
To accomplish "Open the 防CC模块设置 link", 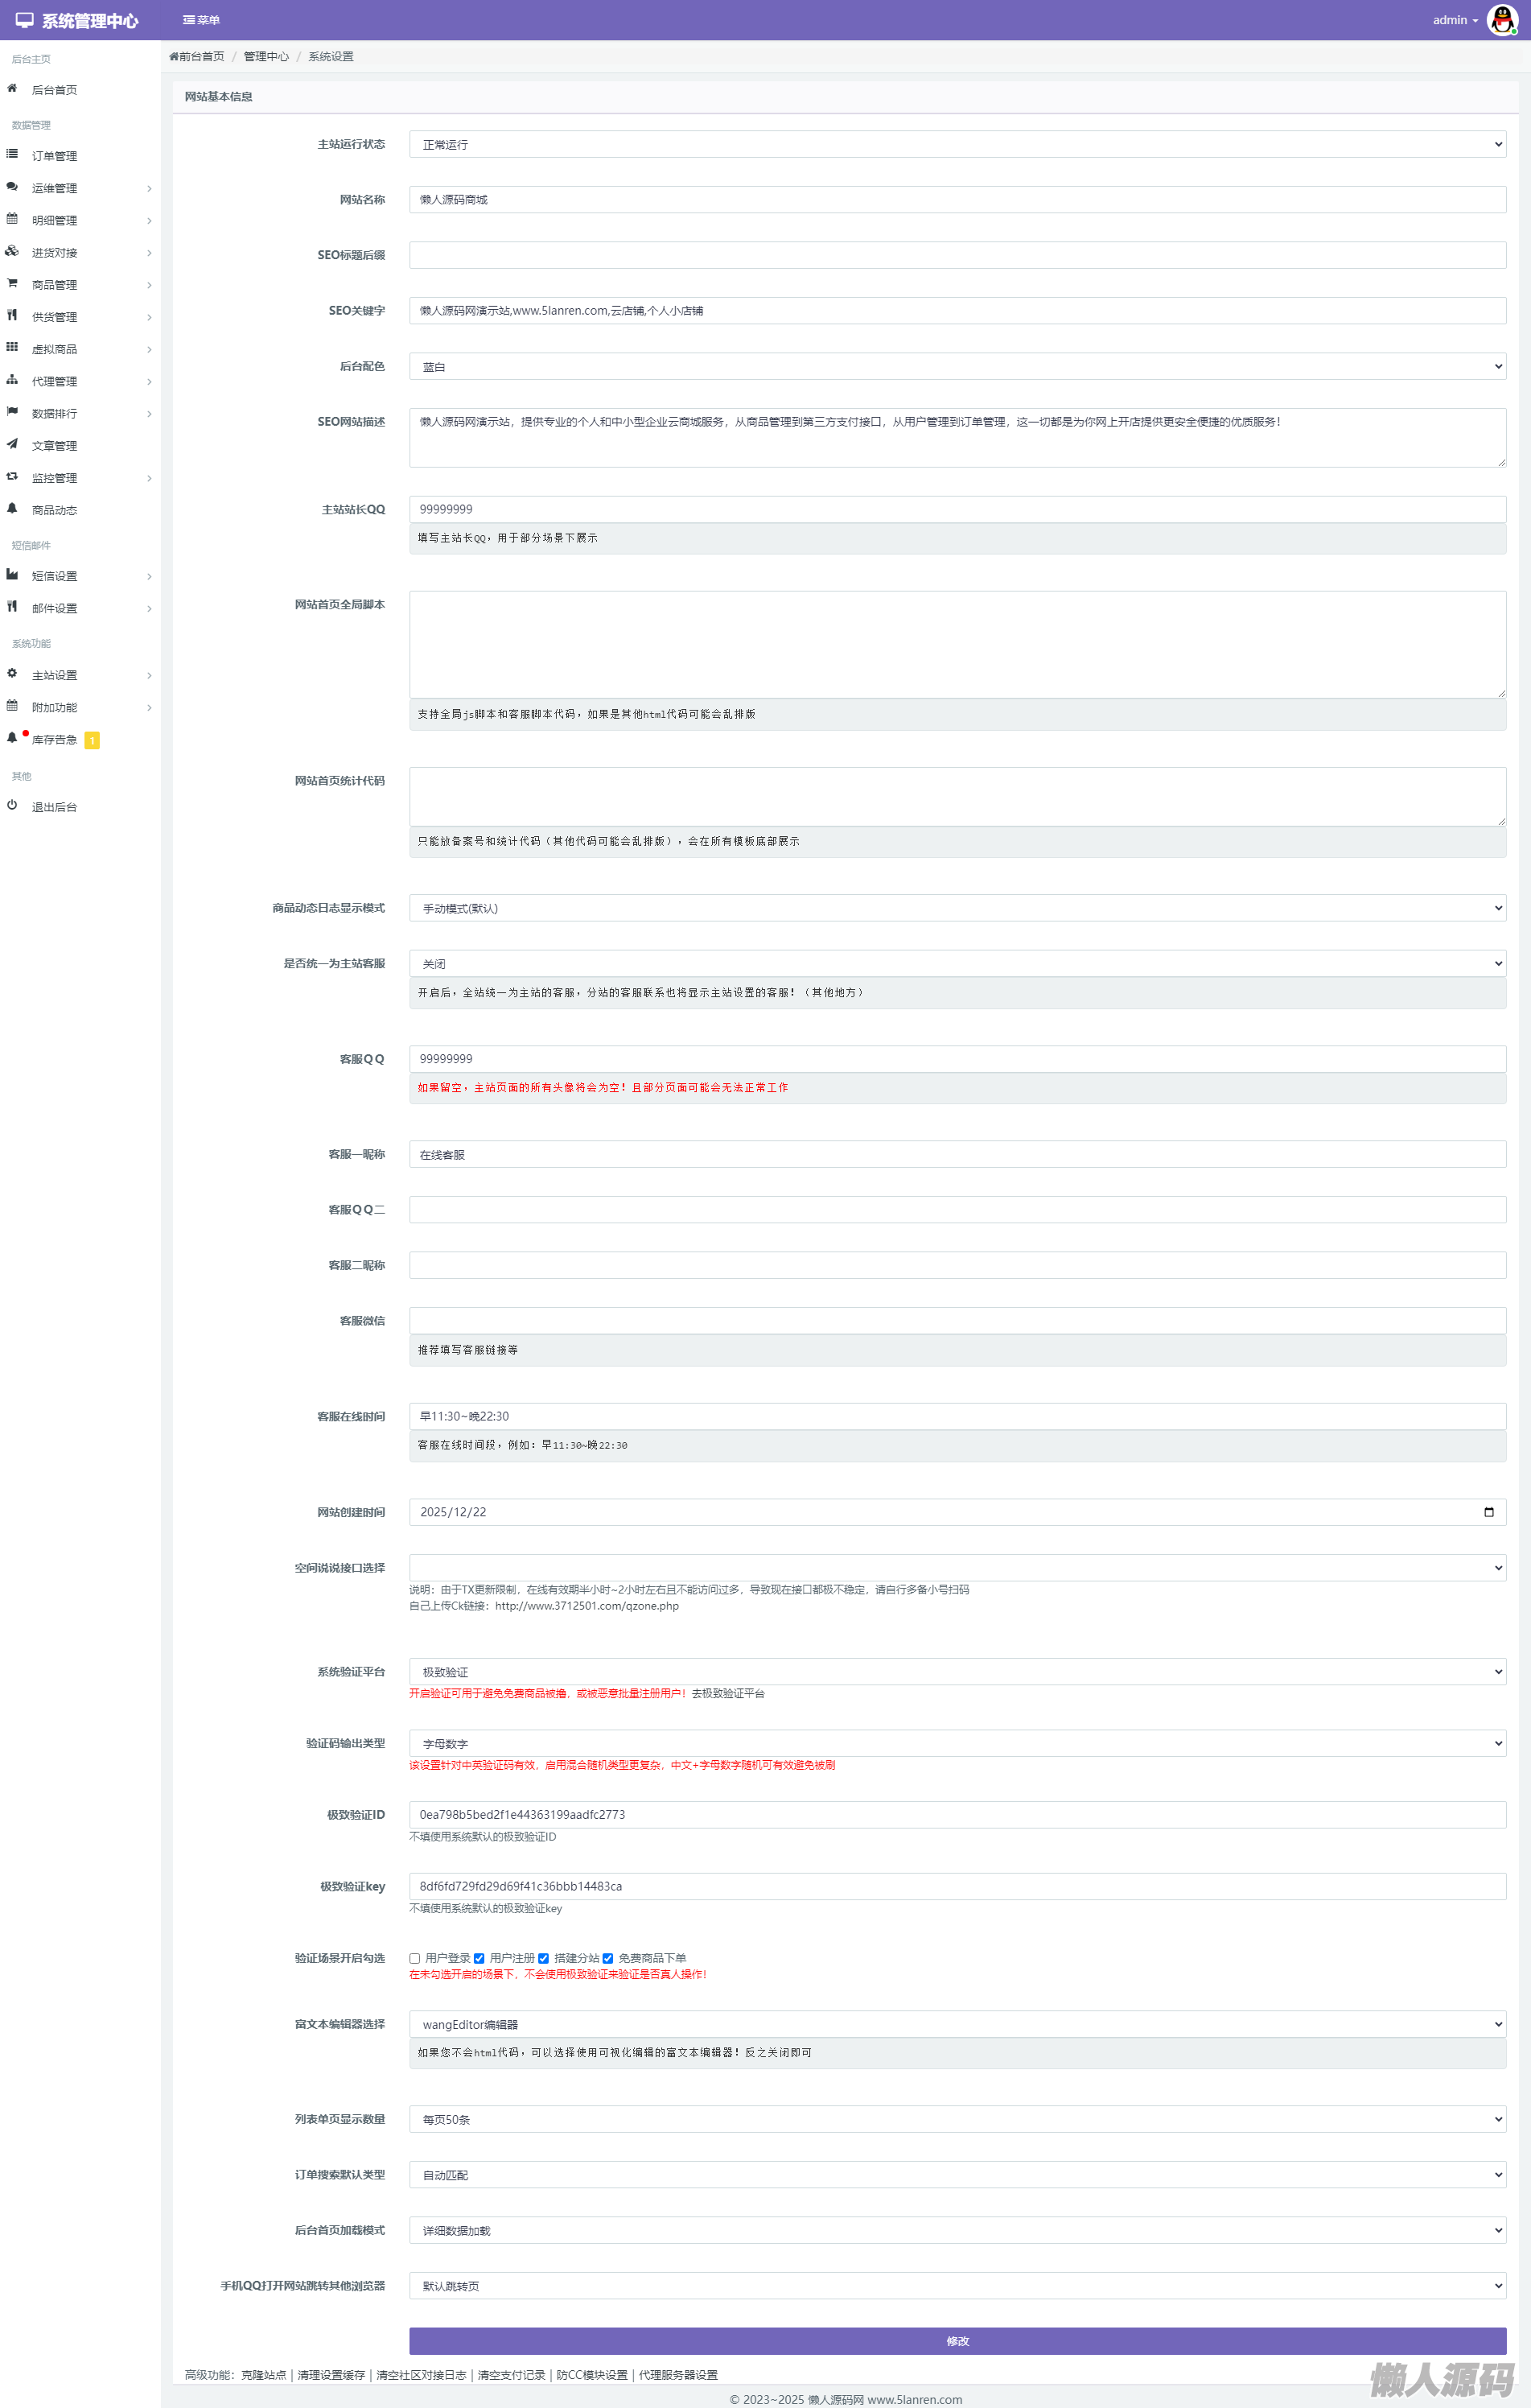I will tap(591, 2375).
